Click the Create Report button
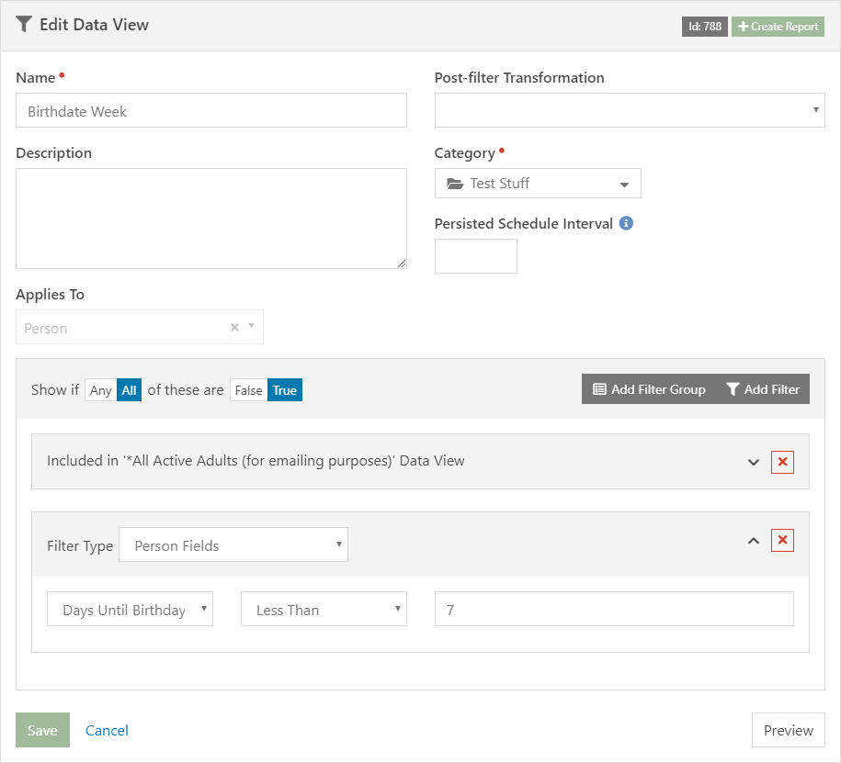Screen dimensions: 841x763 coord(778,27)
